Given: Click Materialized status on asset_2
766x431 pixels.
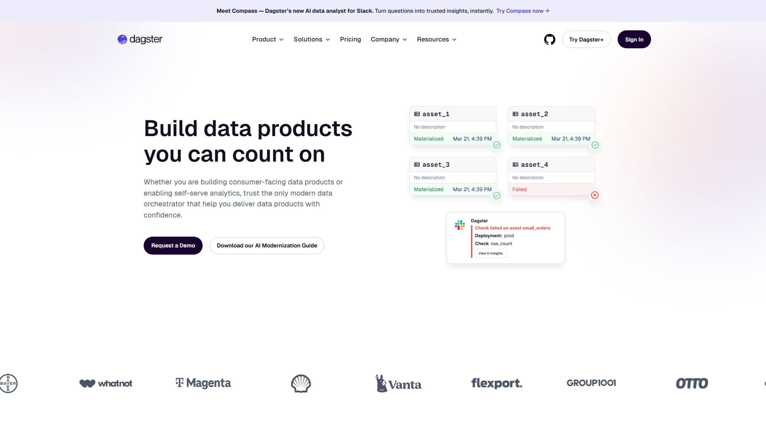Looking at the screenshot, I should click(x=527, y=139).
